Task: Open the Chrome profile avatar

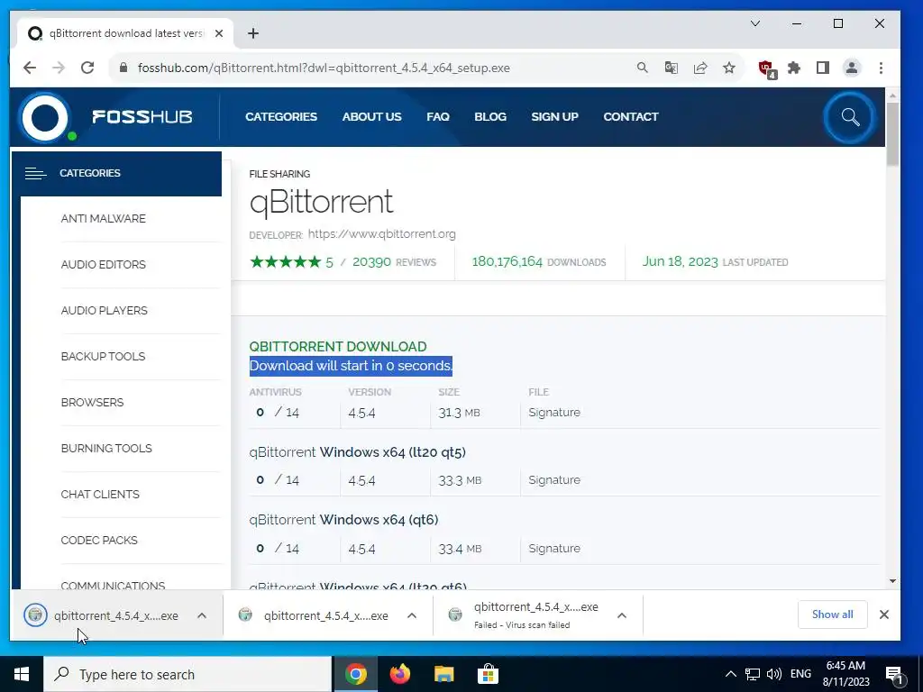Action: click(851, 68)
